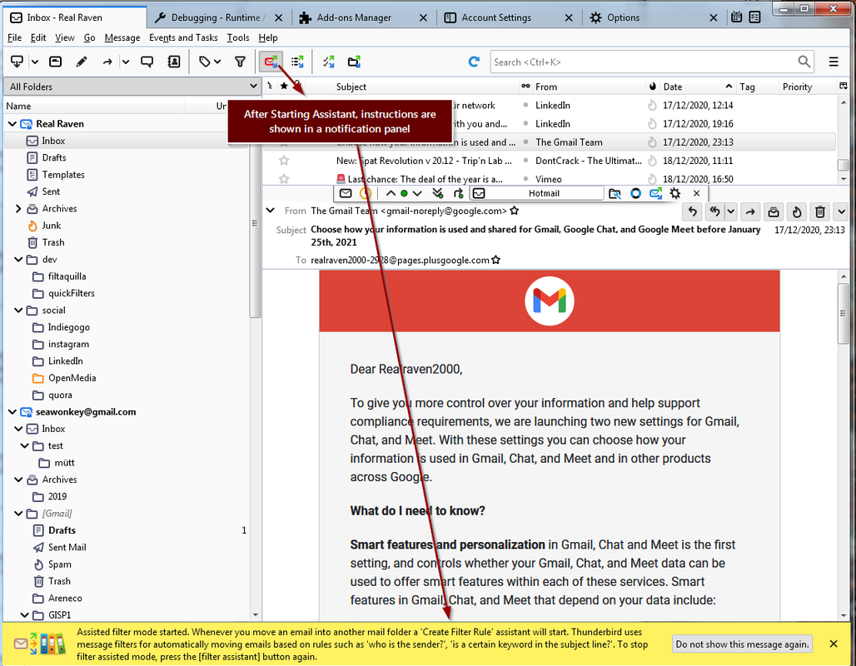856x666 pixels.
Task: Click the folder search icon right of Hotmail
Action: tap(615, 193)
